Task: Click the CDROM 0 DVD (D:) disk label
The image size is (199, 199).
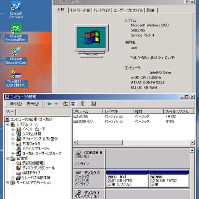Action: [89, 159]
